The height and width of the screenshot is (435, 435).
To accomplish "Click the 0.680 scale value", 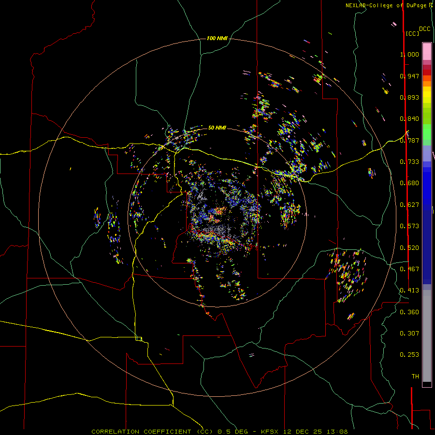I will tap(409, 183).
